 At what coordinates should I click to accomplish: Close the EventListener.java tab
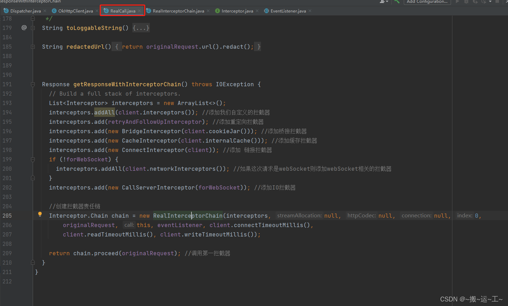coord(310,11)
